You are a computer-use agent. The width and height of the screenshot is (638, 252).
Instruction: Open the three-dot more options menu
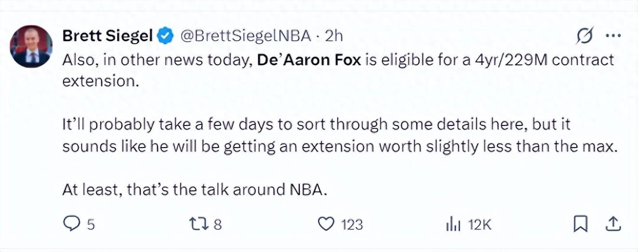coord(613,36)
